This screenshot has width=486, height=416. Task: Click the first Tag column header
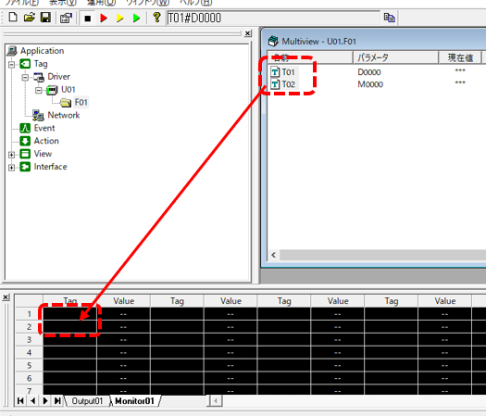[70, 301]
